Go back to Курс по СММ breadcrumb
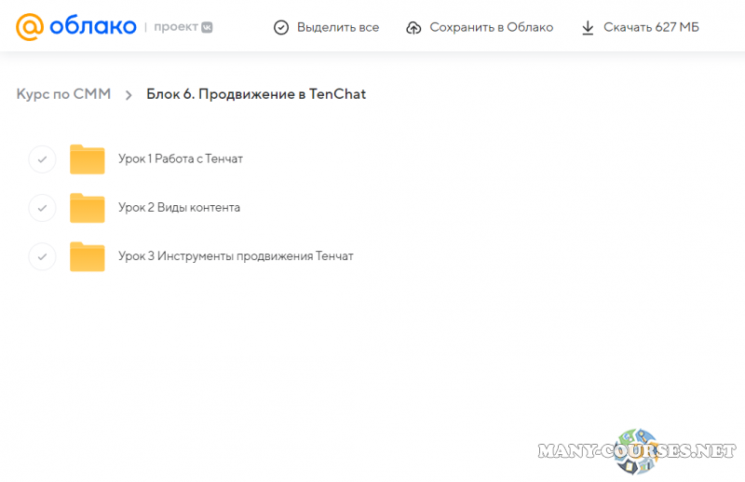Viewport: 745px width, 482px height. pyautogui.click(x=63, y=94)
